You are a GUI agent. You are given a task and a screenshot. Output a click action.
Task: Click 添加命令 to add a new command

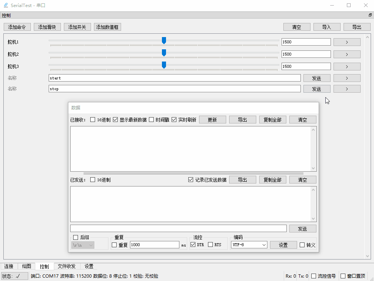(17, 27)
